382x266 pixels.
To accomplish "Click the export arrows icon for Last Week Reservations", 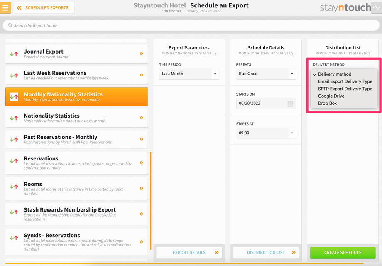I will pos(14,75).
